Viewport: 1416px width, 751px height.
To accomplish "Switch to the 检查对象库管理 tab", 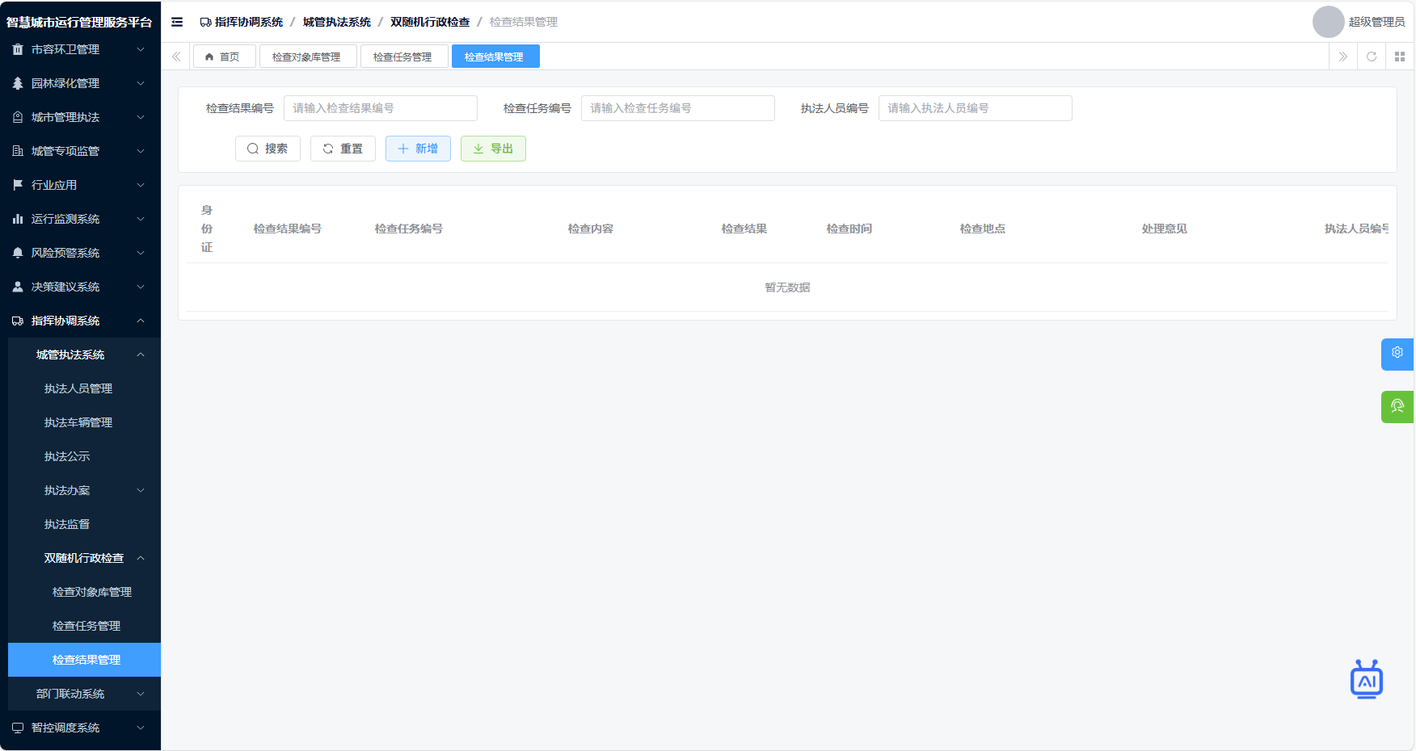I will pos(307,57).
